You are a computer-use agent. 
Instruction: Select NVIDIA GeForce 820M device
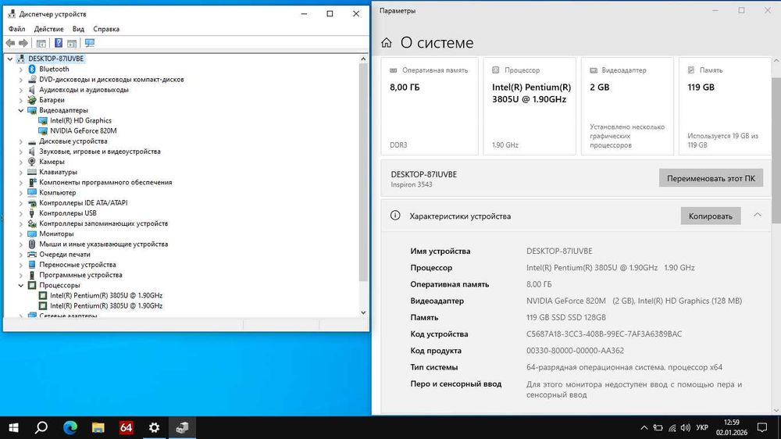84,131
